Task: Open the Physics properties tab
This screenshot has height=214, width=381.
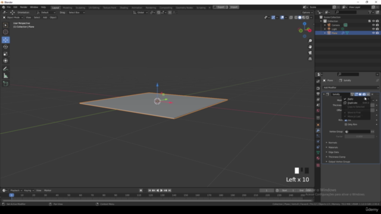Action: tap(318, 141)
